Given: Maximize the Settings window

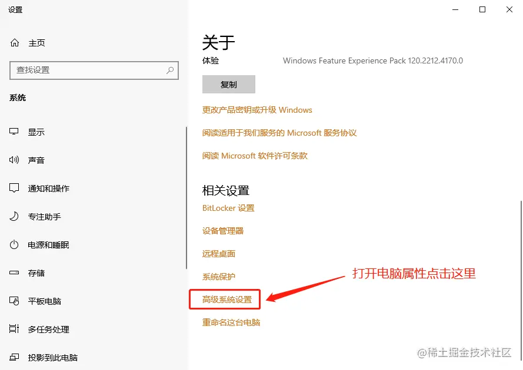Looking at the screenshot, I should pos(482,9).
